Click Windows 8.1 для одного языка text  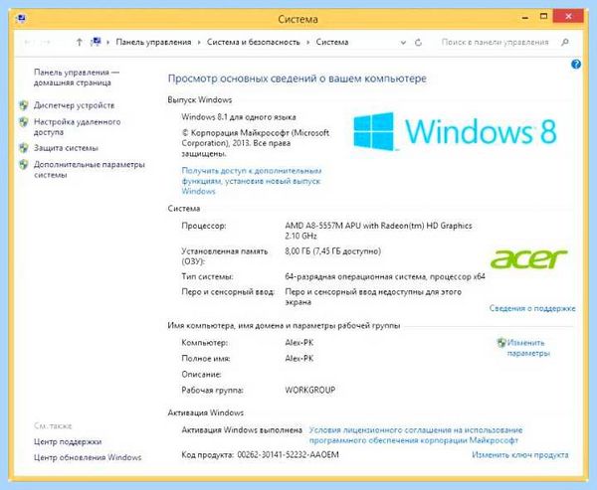click(x=239, y=117)
